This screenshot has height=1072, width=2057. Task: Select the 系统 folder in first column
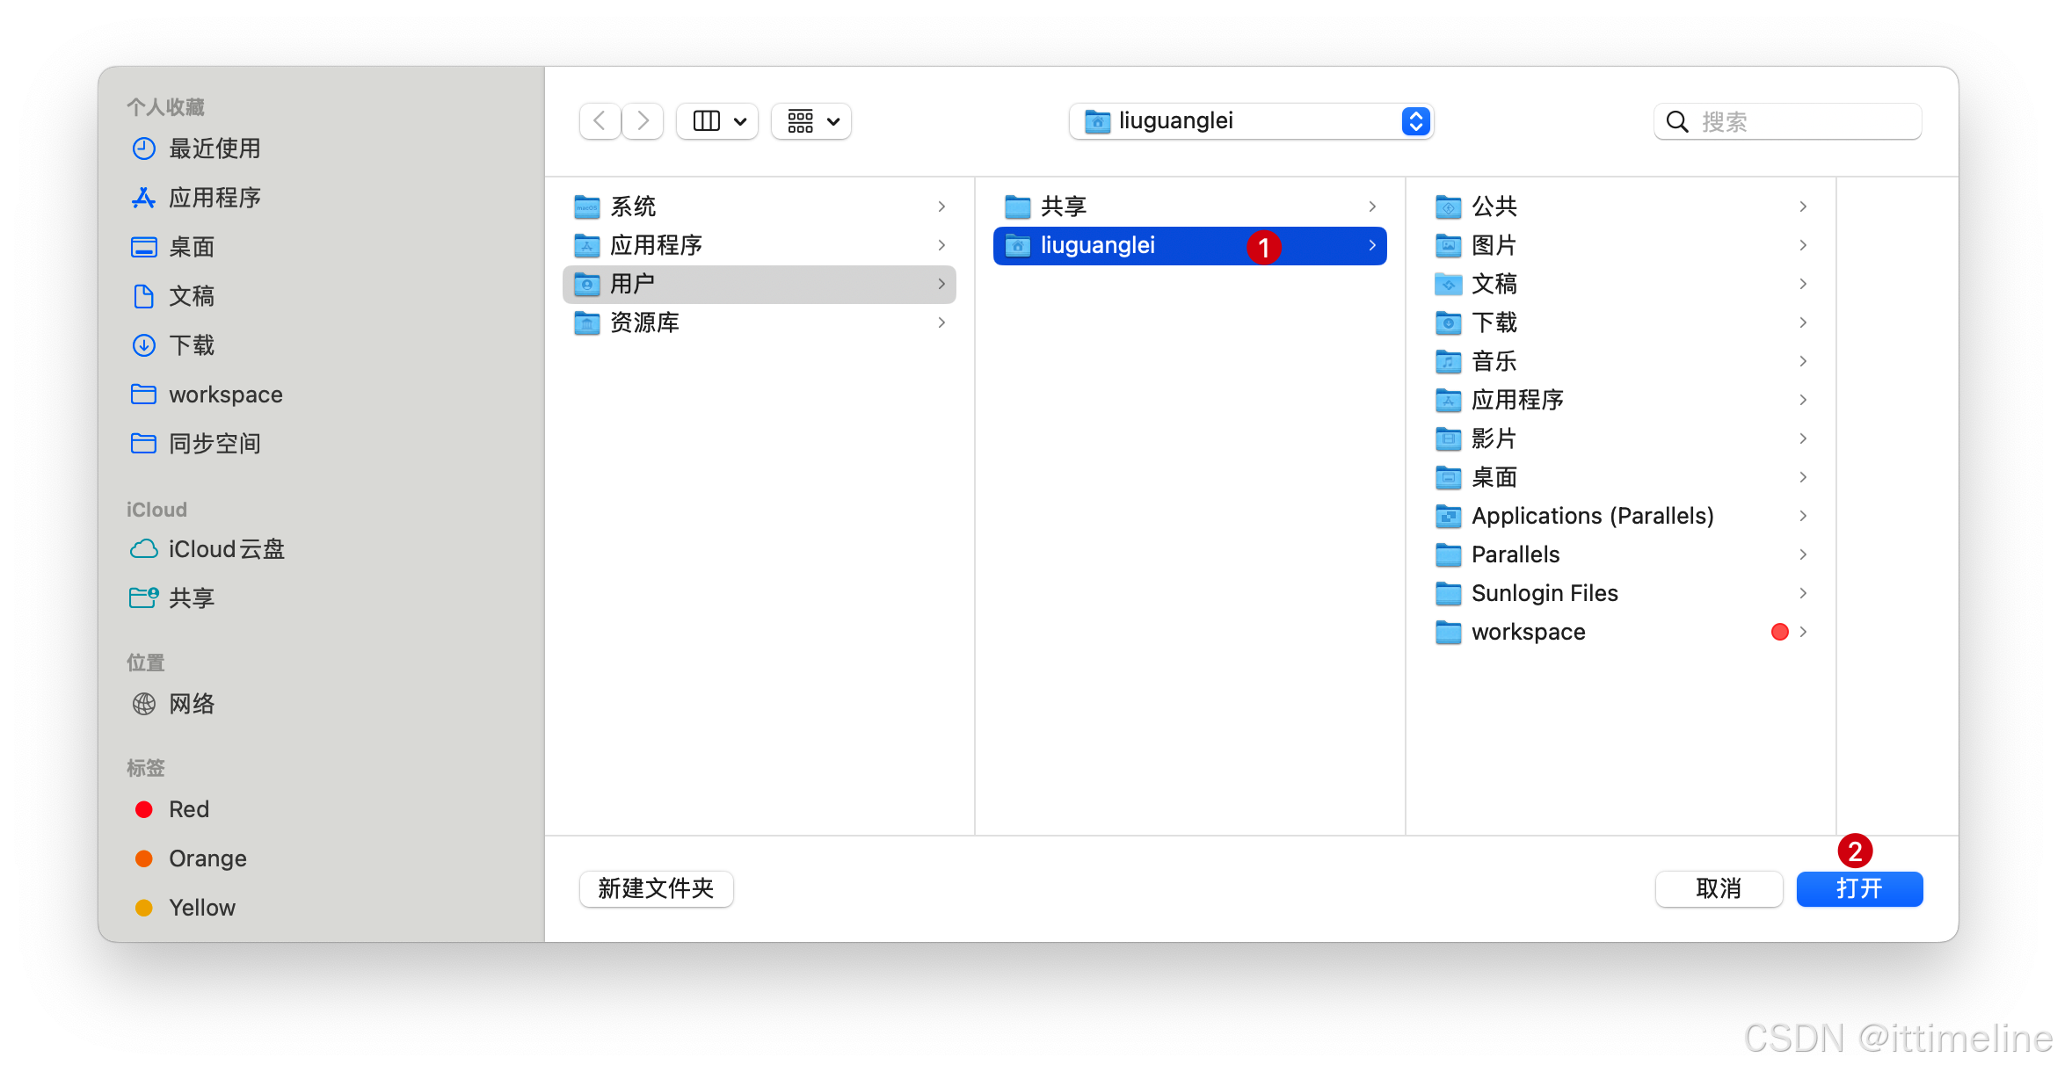[633, 206]
